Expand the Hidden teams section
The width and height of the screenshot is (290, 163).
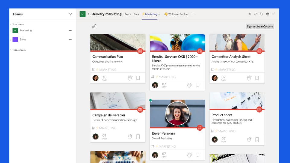pyautogui.click(x=11, y=50)
